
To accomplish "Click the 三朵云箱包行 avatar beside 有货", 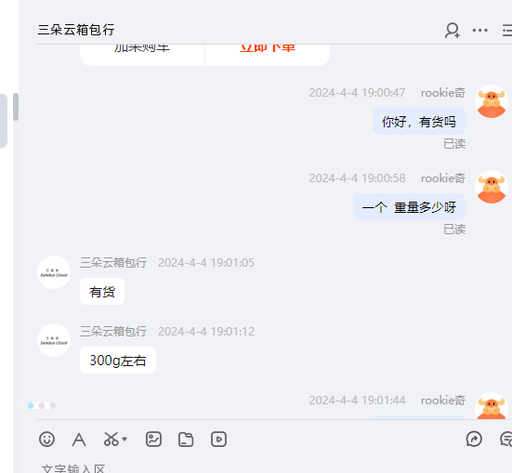I will [54, 272].
